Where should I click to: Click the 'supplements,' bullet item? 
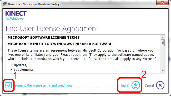click(x=24, y=70)
